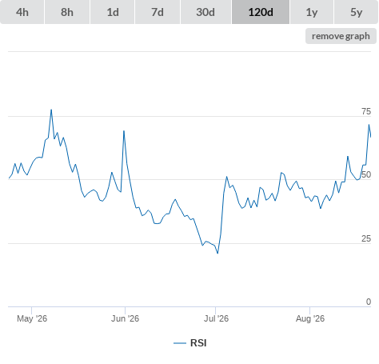Click the RSI peak above 75 in May

pos(51,110)
